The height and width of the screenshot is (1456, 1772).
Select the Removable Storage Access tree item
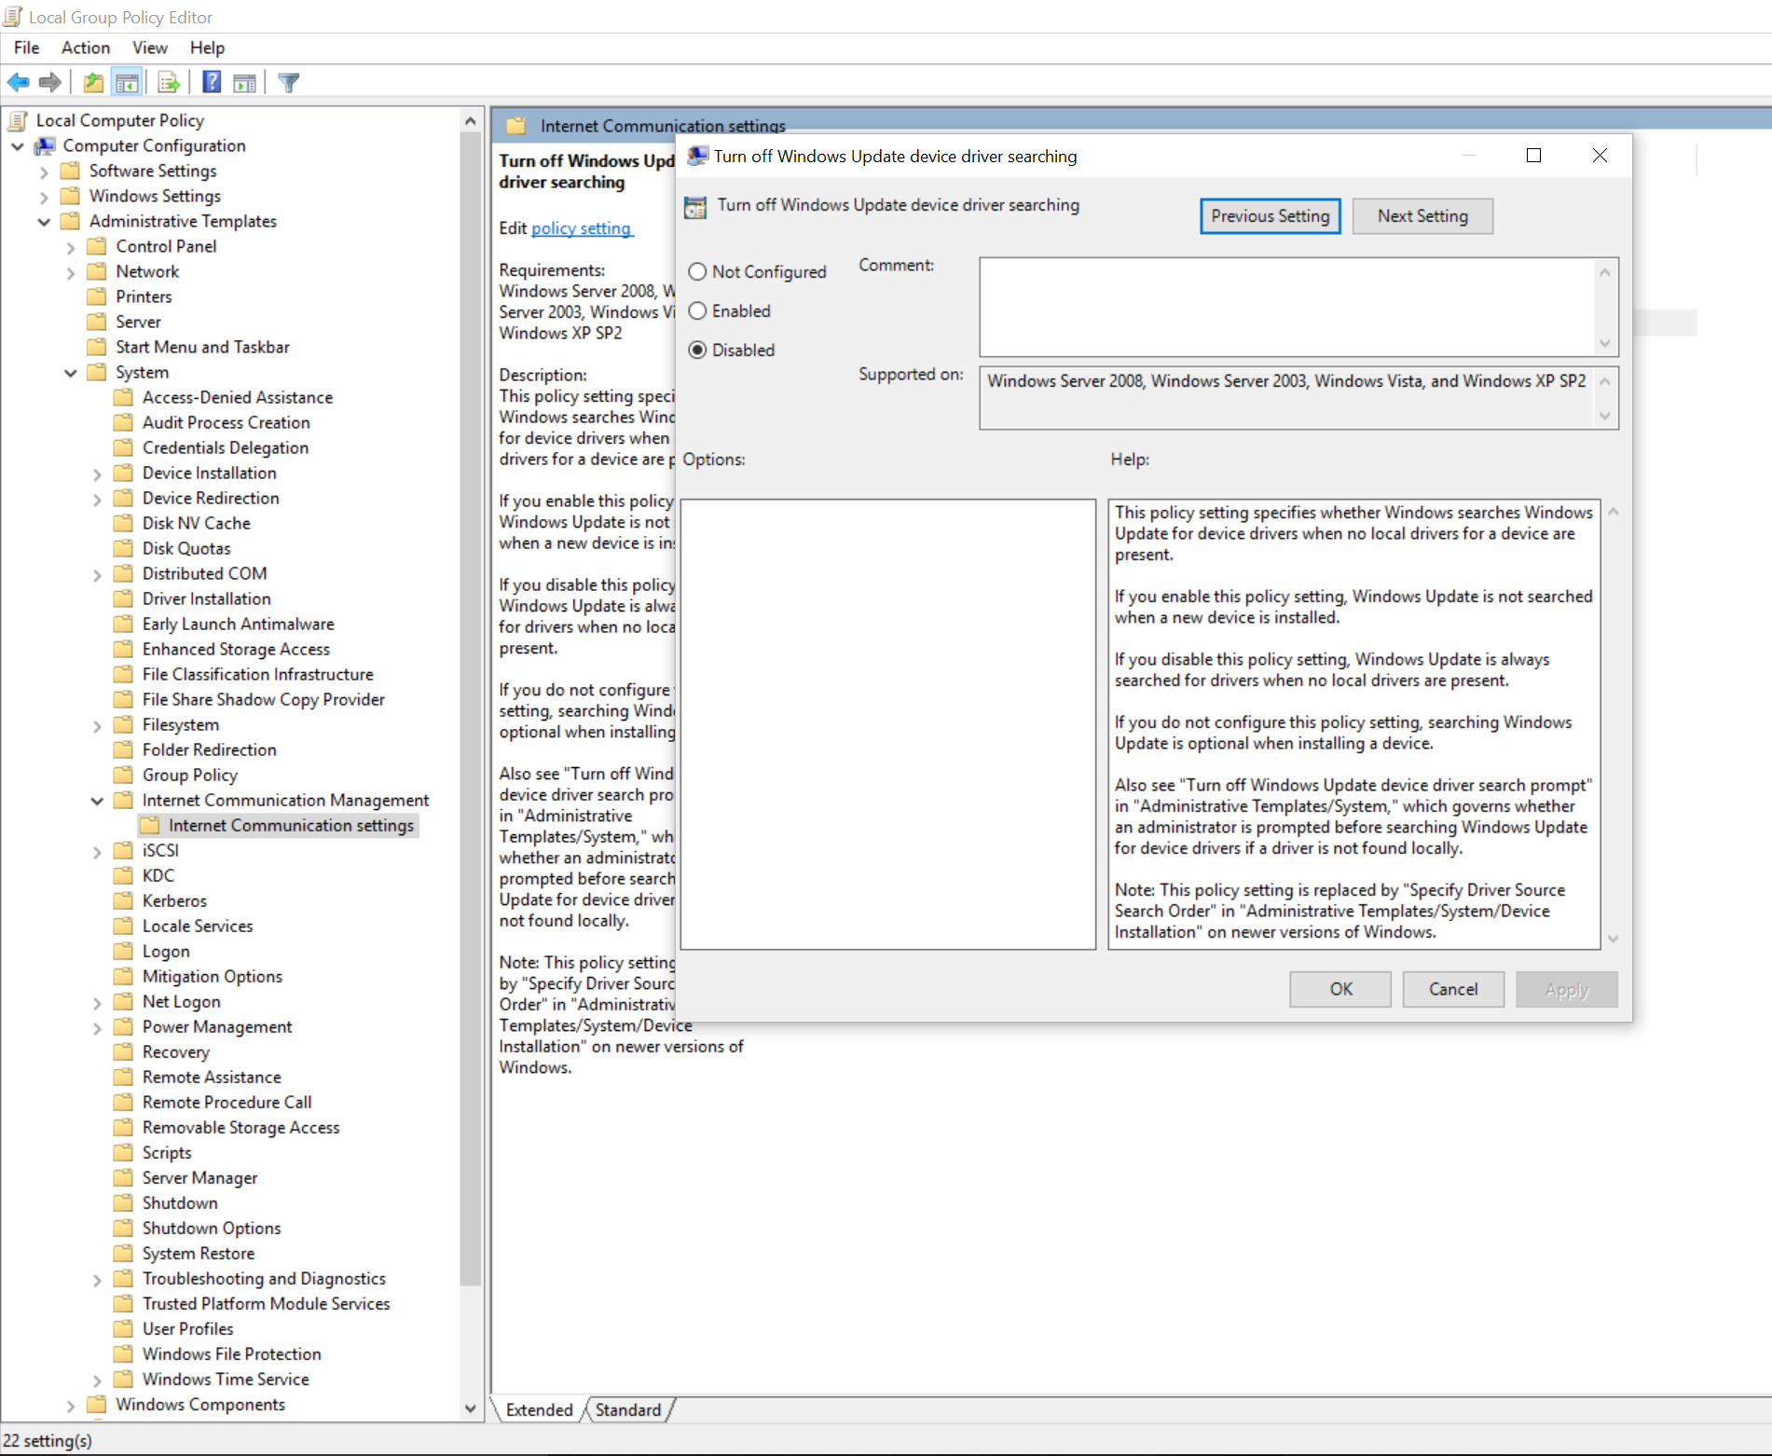click(241, 1127)
